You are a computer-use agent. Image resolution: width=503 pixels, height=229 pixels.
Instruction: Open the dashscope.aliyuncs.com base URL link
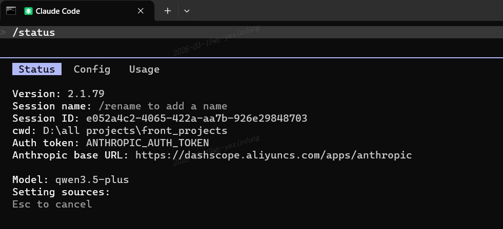[274, 155]
